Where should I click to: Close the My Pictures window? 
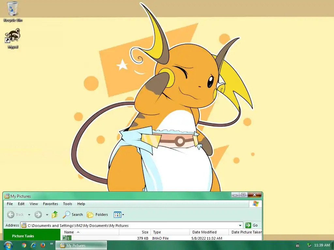pos(254,195)
